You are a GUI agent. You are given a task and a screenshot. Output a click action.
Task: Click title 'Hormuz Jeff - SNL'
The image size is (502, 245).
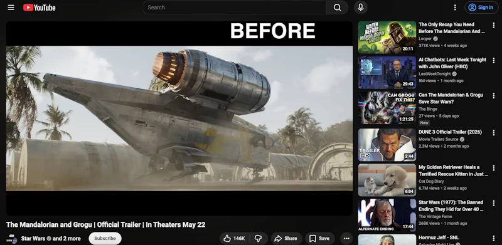(439, 237)
